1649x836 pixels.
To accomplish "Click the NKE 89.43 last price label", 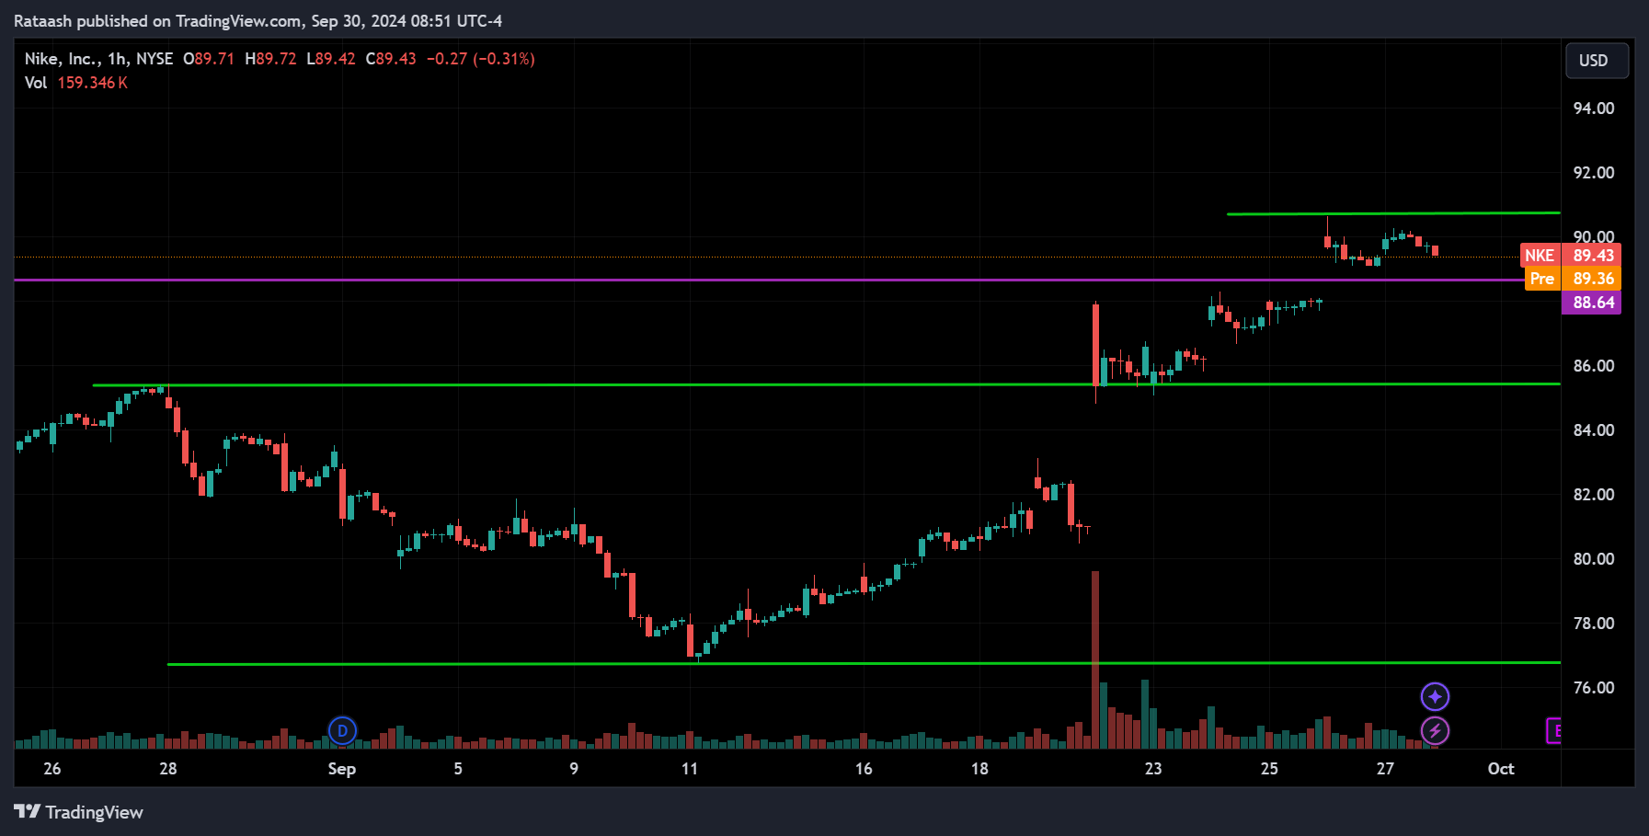I will point(1571,256).
